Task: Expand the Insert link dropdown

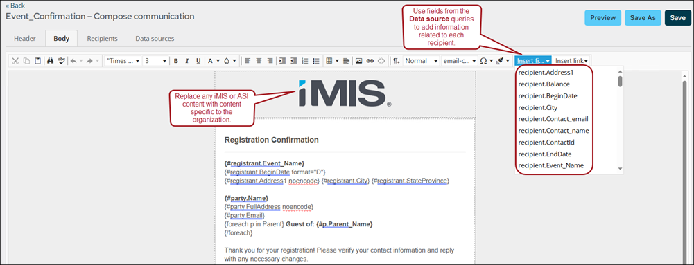Action: [x=571, y=61]
